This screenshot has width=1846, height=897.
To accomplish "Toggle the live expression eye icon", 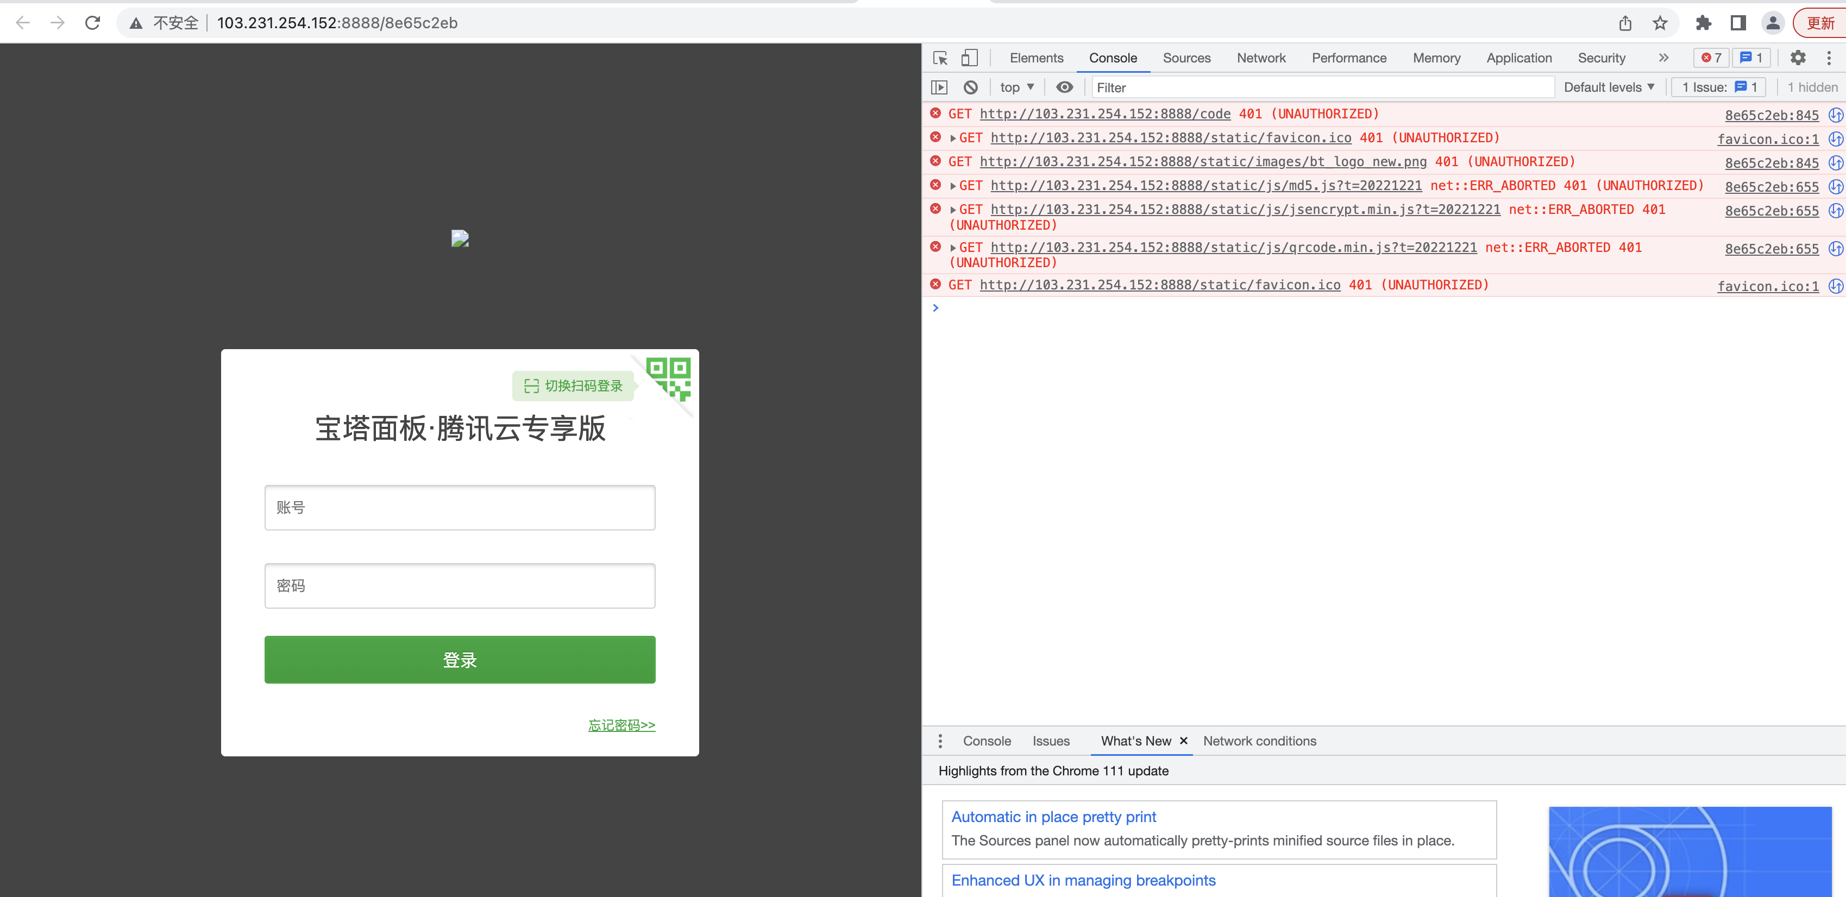I will (x=1064, y=87).
